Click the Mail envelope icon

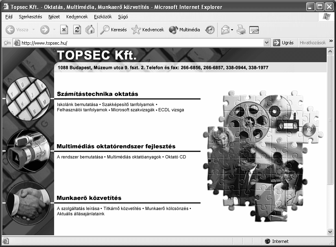pos(225,30)
